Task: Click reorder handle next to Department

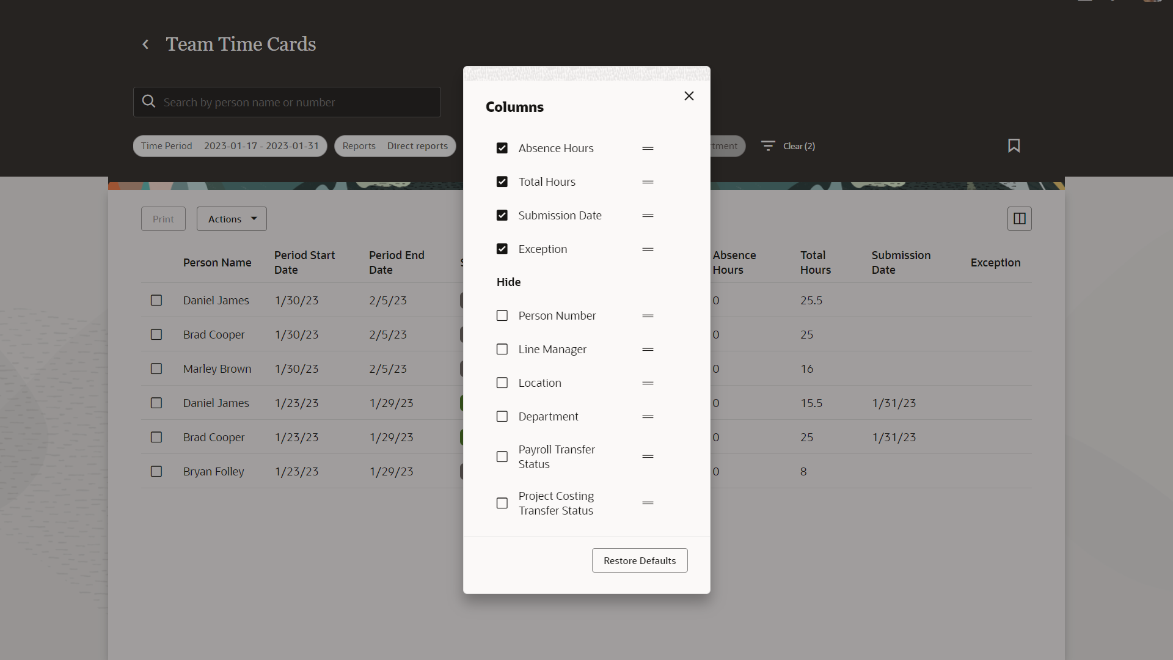Action: tap(648, 417)
